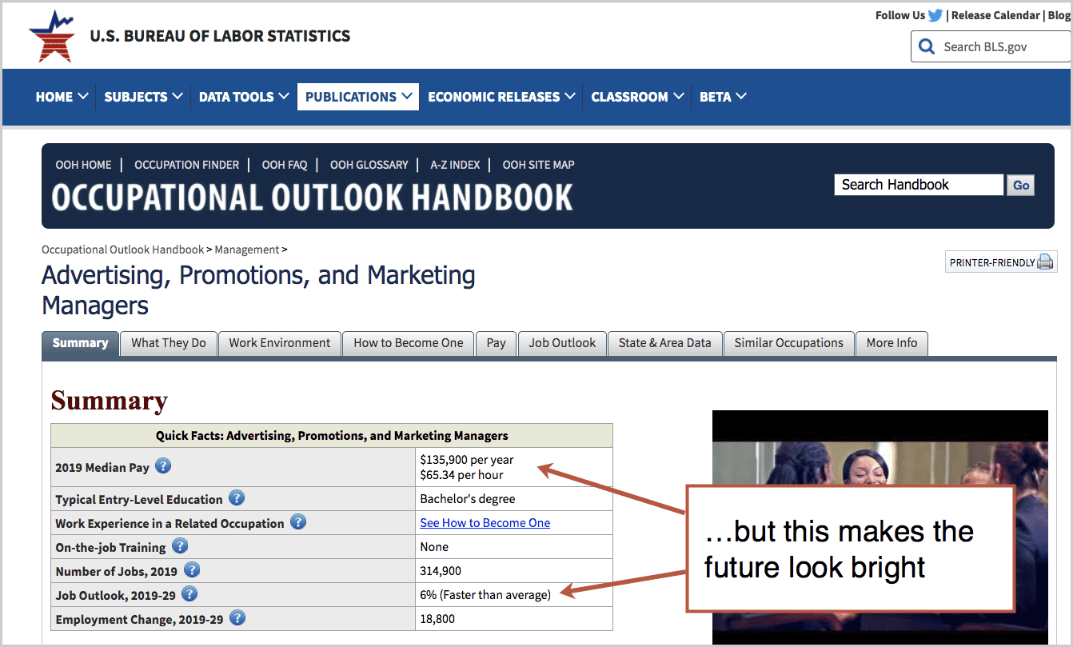Expand the HOME menu

point(62,97)
